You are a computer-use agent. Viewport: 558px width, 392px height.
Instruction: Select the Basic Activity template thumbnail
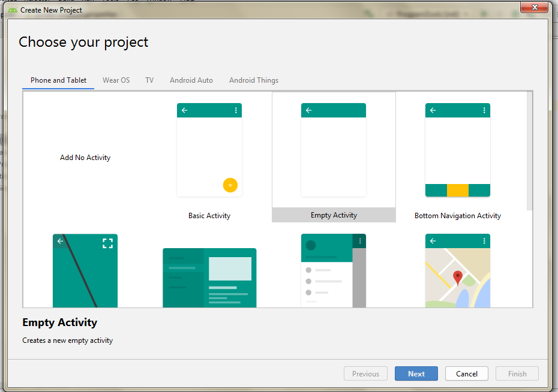(x=209, y=150)
